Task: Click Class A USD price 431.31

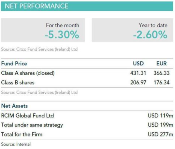Action: (x=138, y=73)
